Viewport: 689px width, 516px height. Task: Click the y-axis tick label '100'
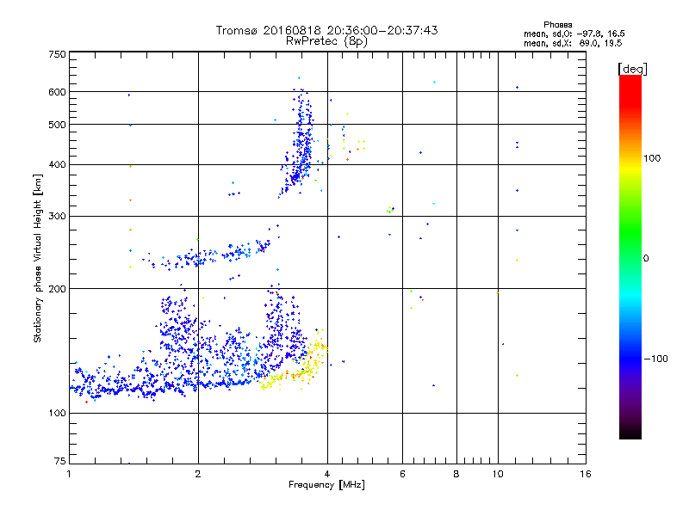point(57,414)
